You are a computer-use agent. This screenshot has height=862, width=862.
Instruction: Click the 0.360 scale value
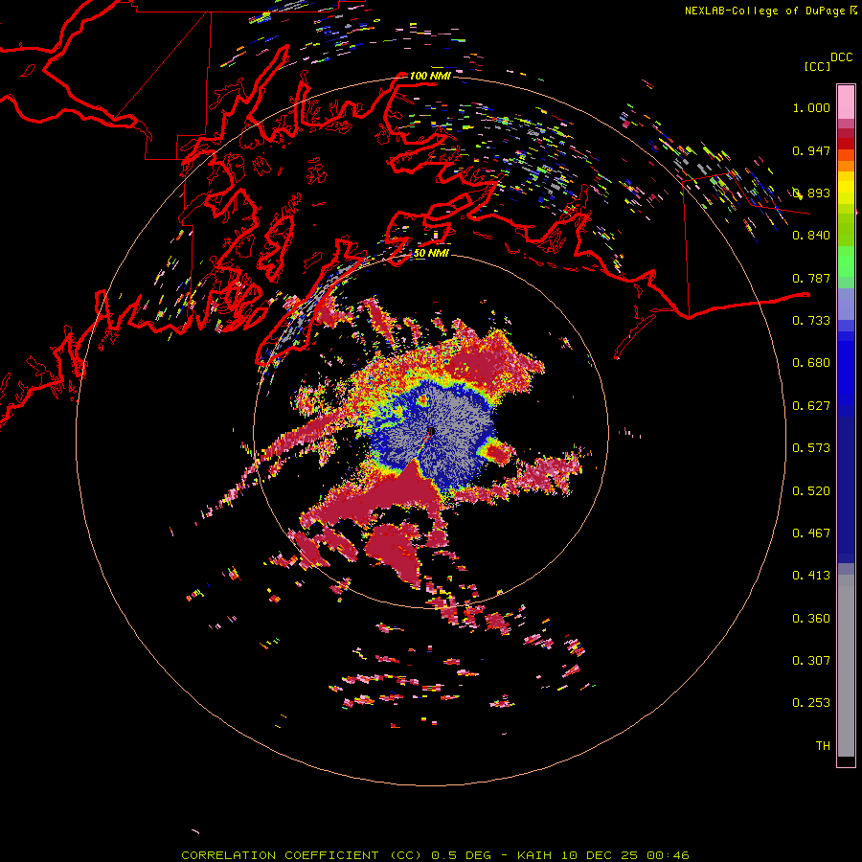point(811,619)
